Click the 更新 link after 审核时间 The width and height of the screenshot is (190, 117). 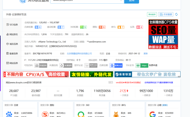145,53
